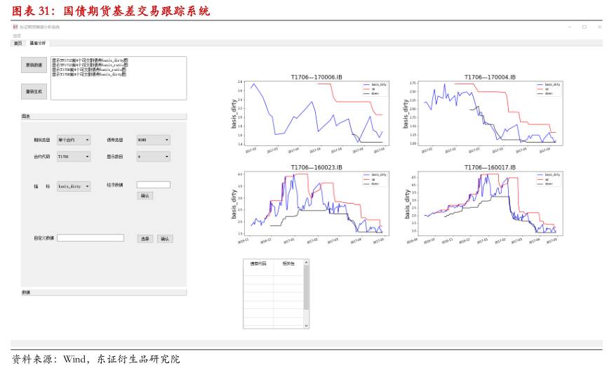Minimize the analysis system window
Image resolution: width=614 pixels, height=380 pixels.
(x=570, y=27)
